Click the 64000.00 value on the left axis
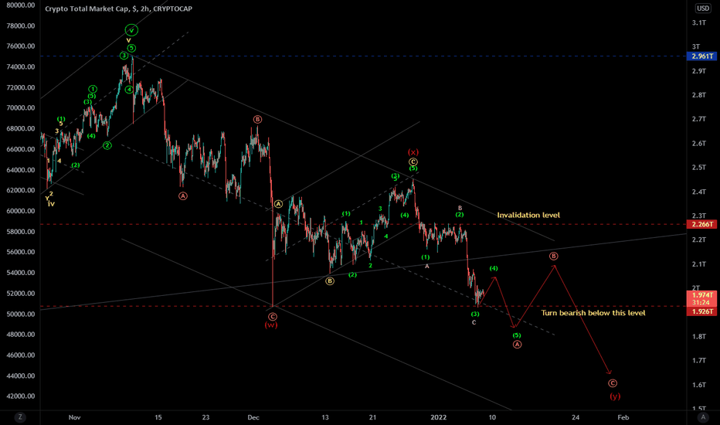720x425 pixels. coord(21,170)
